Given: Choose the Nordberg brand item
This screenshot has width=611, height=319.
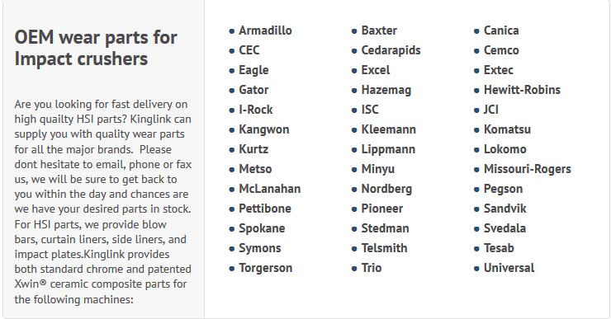Looking at the screenshot, I should tap(386, 189).
